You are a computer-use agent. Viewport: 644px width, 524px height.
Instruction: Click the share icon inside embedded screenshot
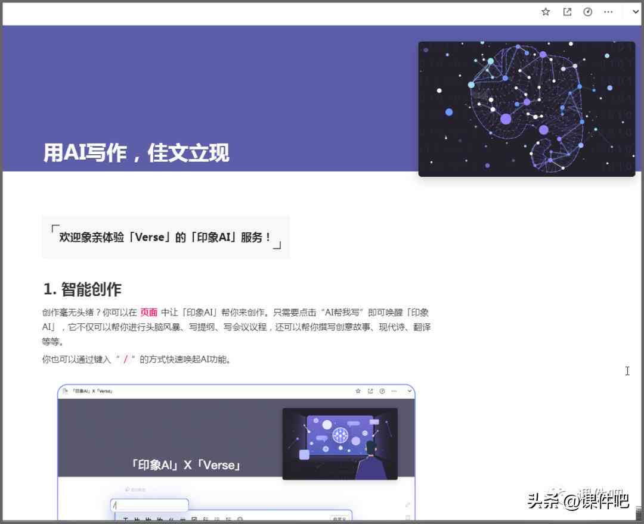tap(370, 391)
